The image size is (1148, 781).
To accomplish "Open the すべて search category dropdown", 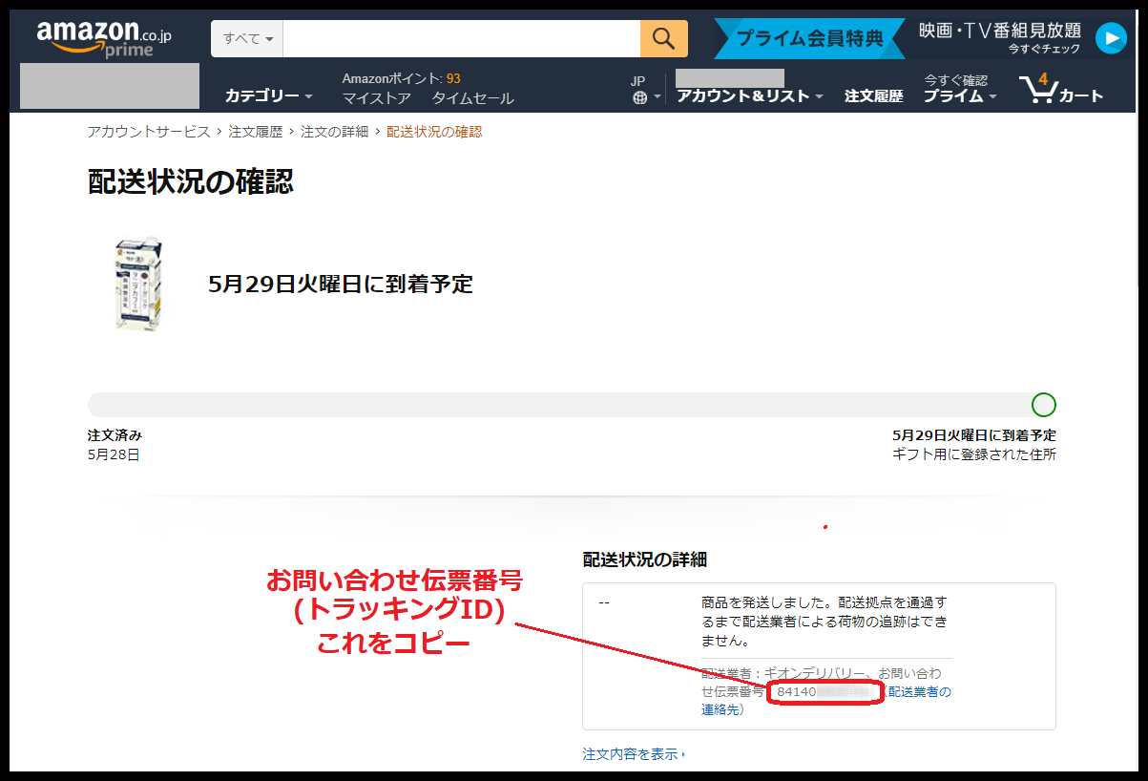I will (247, 39).
